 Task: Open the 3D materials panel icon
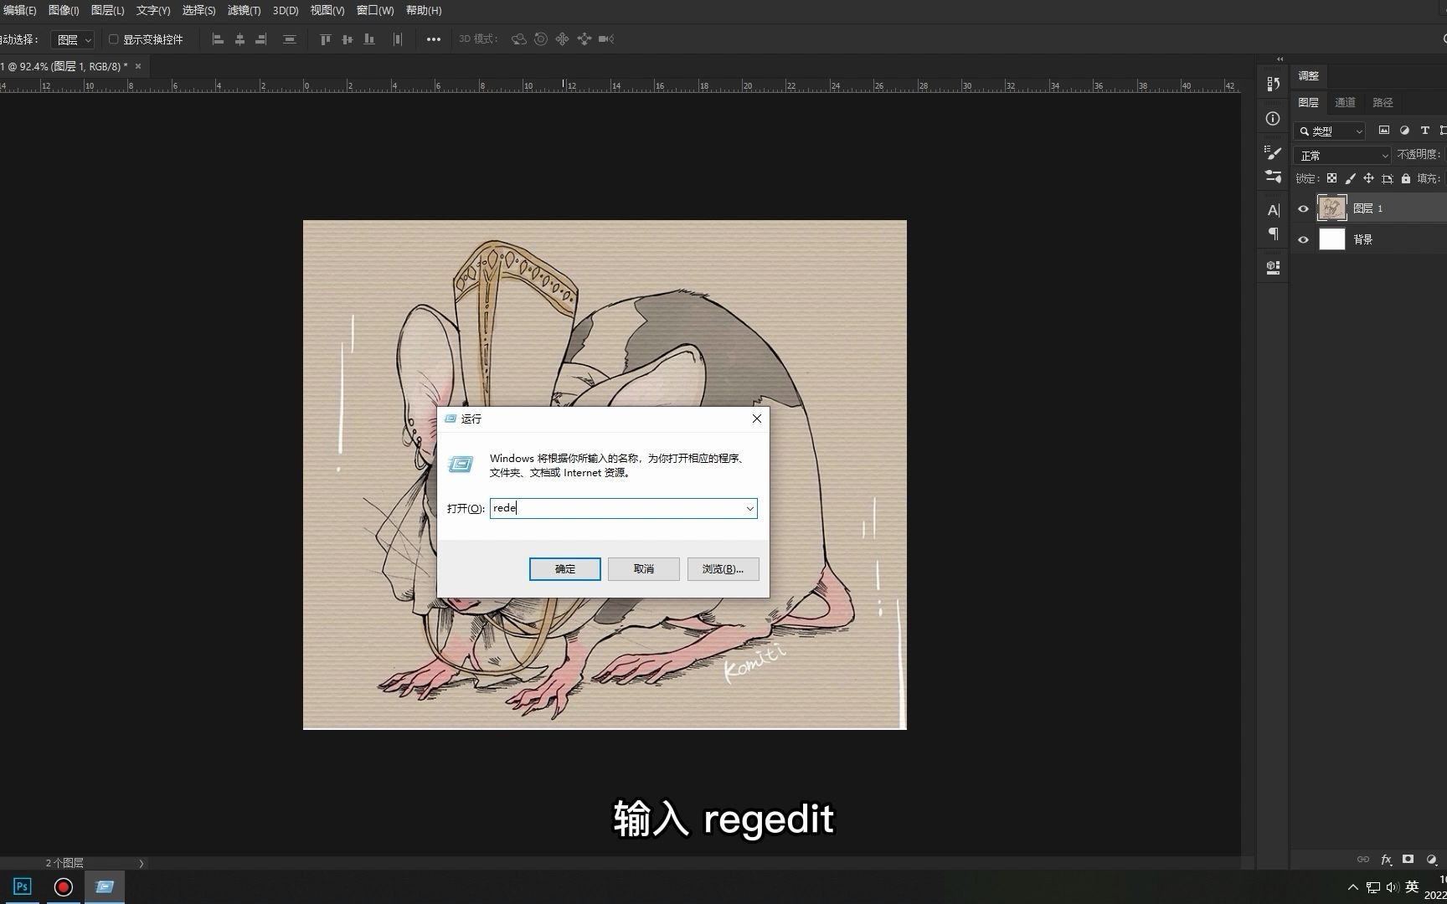(1273, 267)
